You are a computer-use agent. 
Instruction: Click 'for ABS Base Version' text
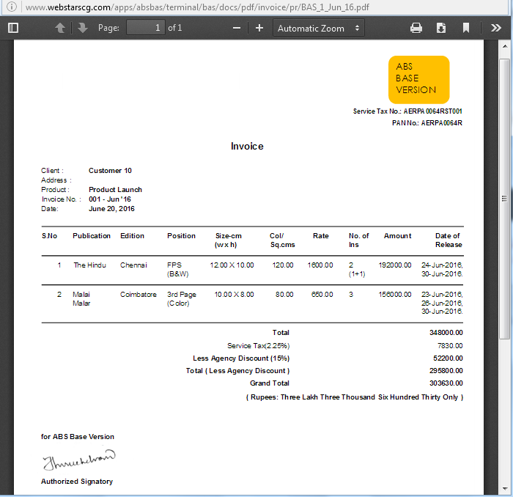pos(78,437)
